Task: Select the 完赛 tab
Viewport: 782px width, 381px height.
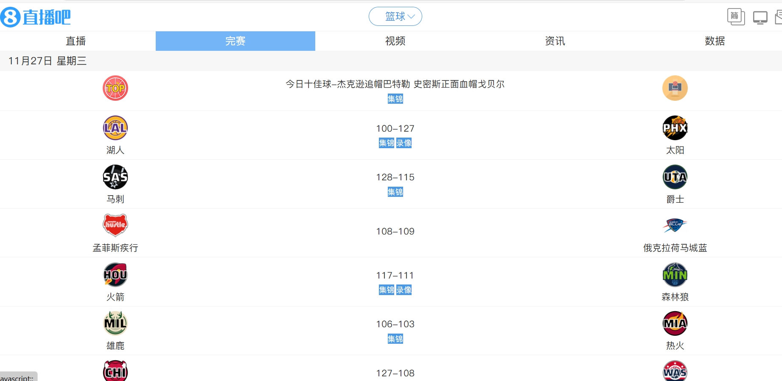Action: pos(235,41)
